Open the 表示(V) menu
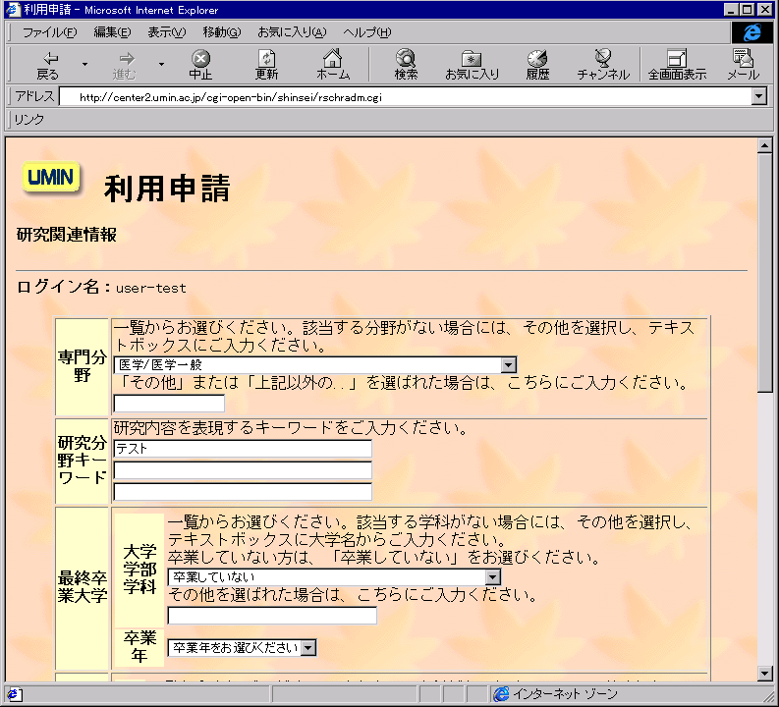The width and height of the screenshot is (779, 707). point(166,32)
